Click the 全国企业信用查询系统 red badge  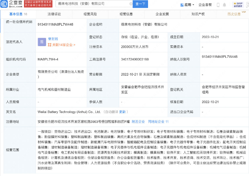(x=38, y=4)
